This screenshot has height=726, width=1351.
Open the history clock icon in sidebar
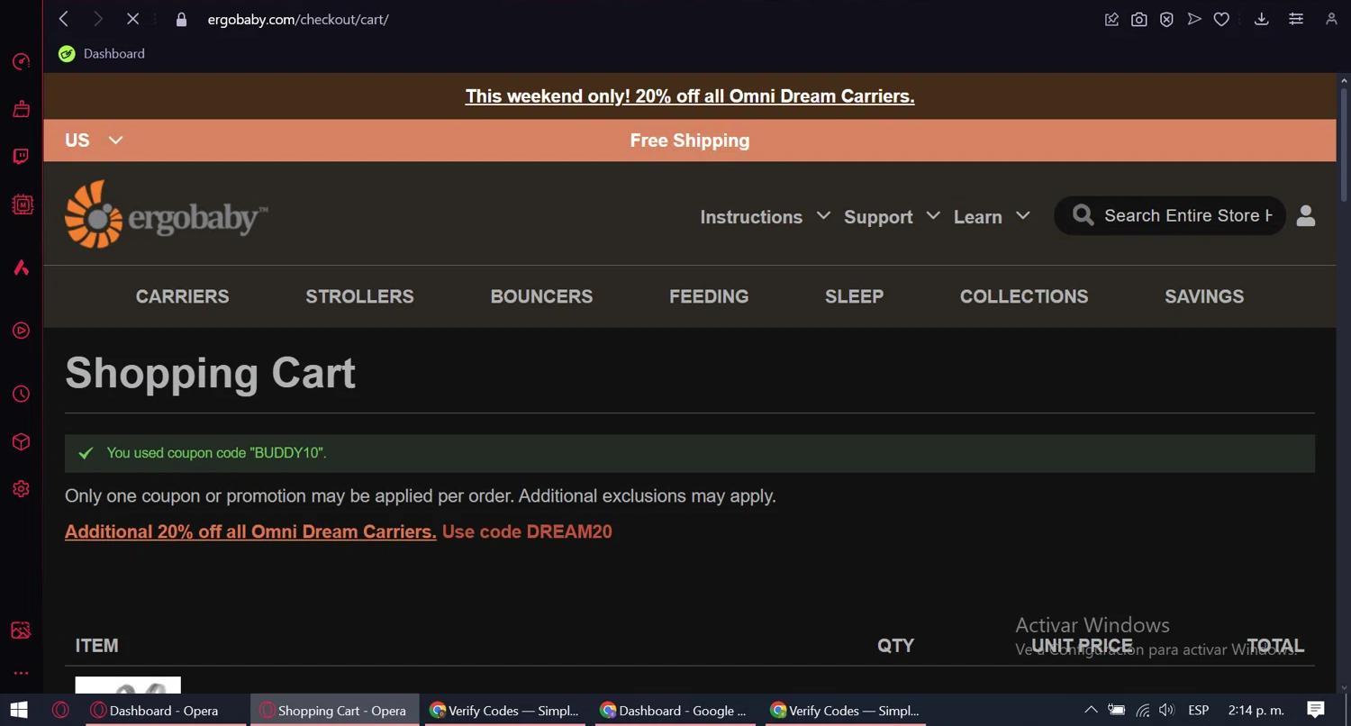coord(22,394)
